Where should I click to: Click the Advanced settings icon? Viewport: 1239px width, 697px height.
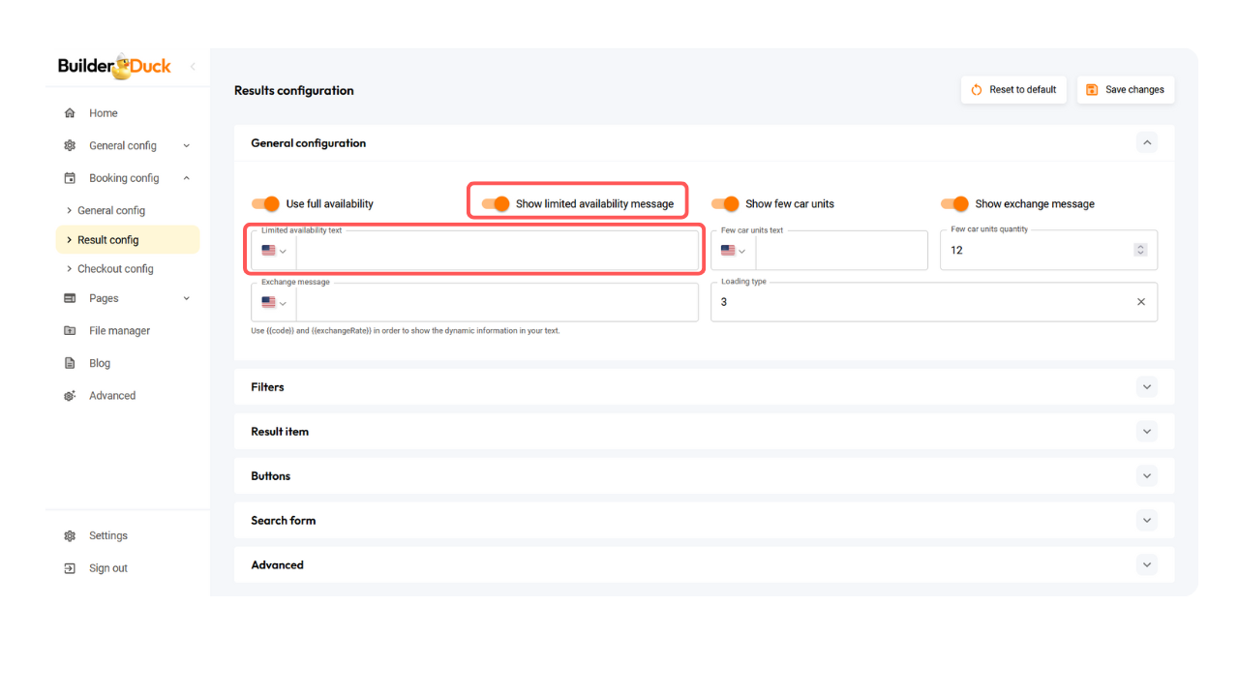[x=70, y=396]
